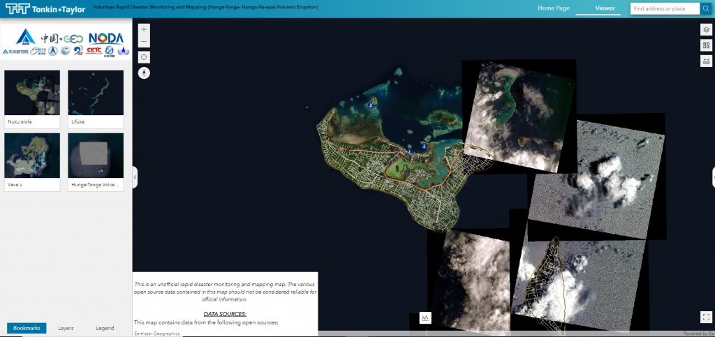Viewport: 715px width, 337px height.
Task: Zoom out of the map
Action: point(144,42)
